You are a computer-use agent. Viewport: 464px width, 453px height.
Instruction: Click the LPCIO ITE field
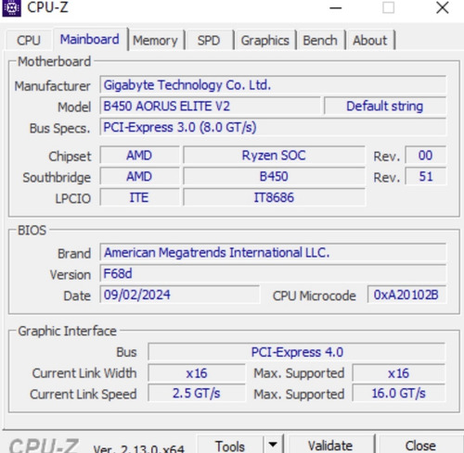pos(139,197)
